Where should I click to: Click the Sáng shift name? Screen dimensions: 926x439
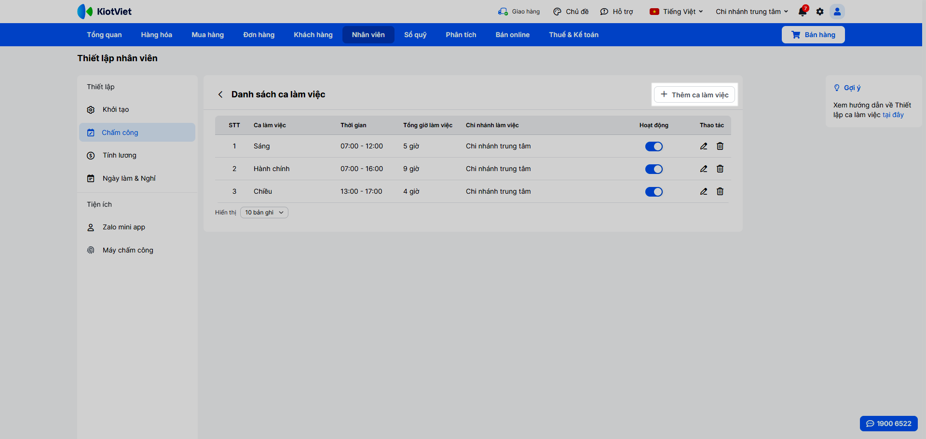pyautogui.click(x=262, y=146)
